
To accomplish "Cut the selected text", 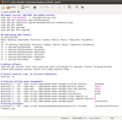I will coord(59,7).
